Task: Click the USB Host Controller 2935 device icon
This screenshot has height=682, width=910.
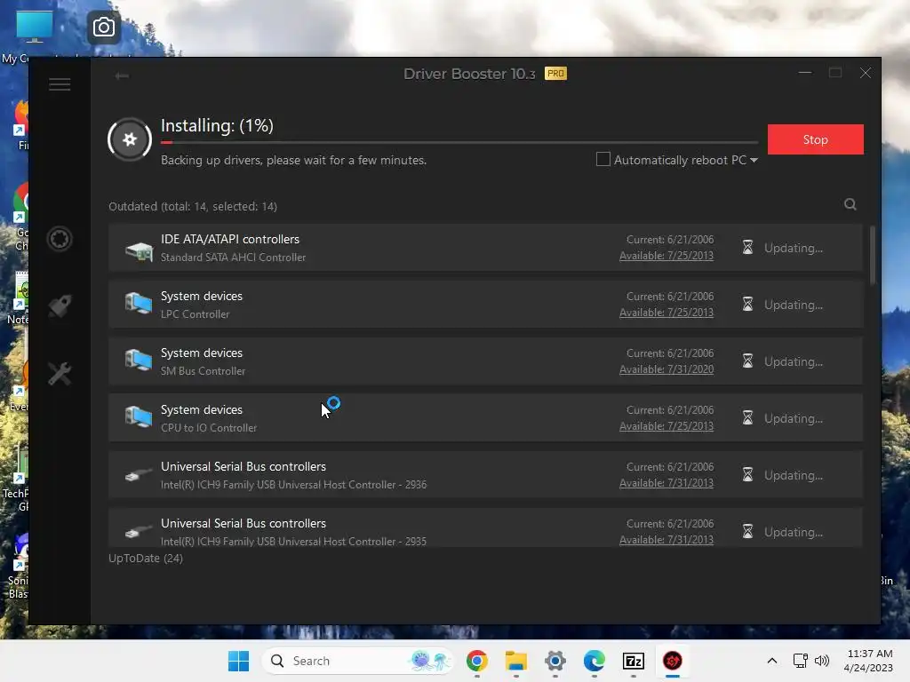Action: [x=139, y=532]
